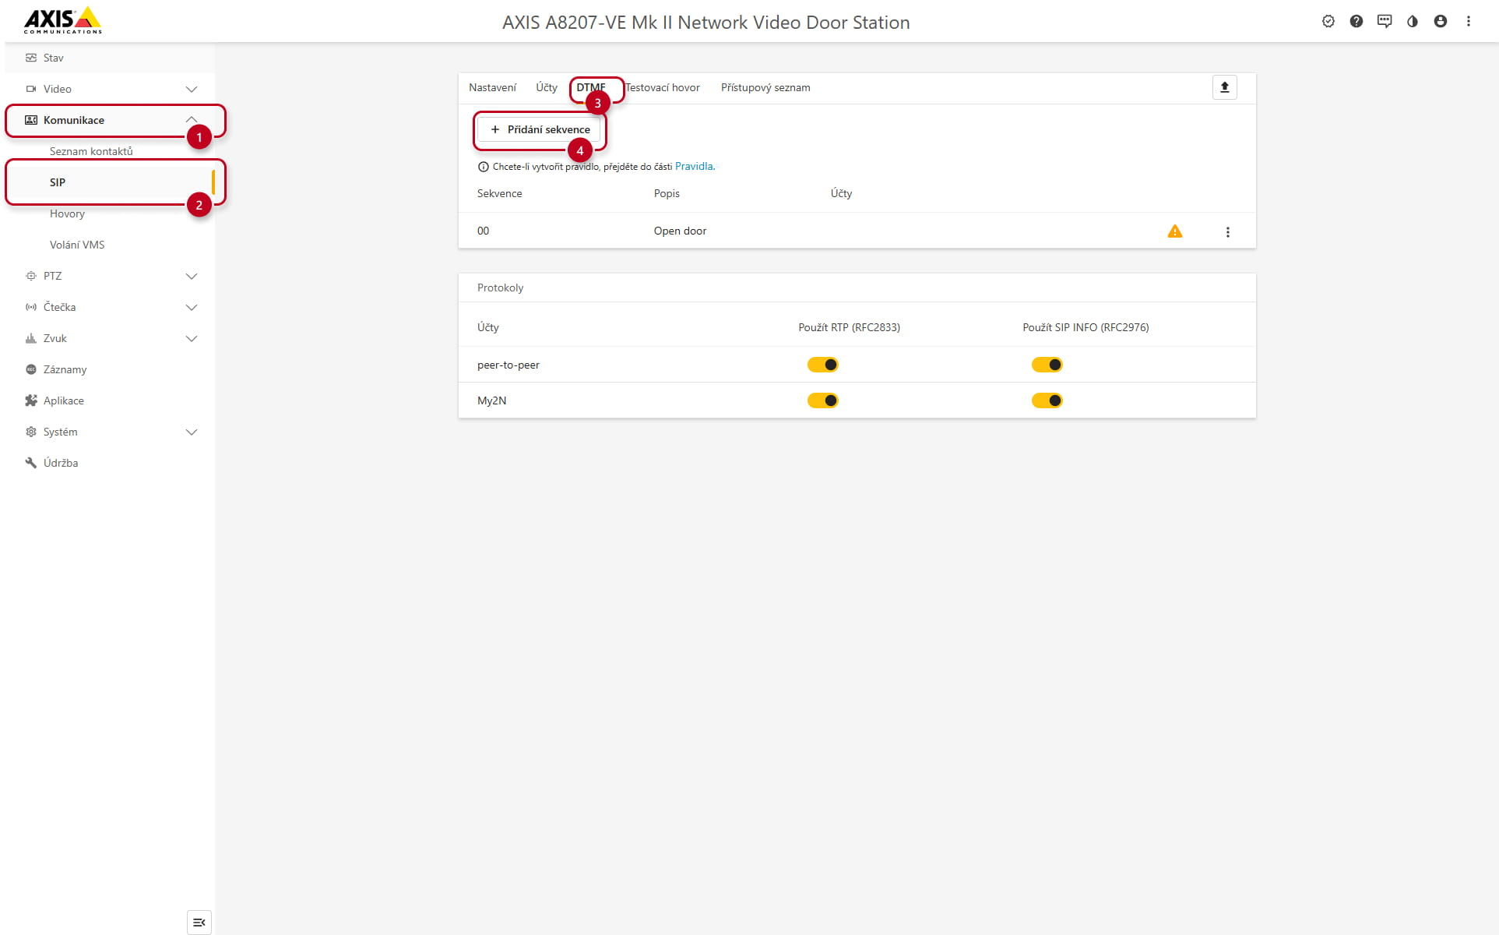1499x935 pixels.
Task: Click the Aplikace puzzle piece icon
Action: click(31, 400)
